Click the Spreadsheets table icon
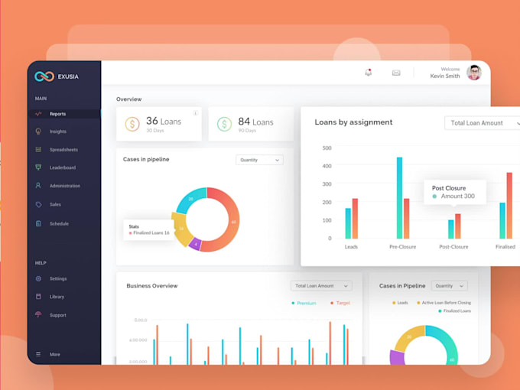The width and height of the screenshot is (520, 390). click(38, 150)
